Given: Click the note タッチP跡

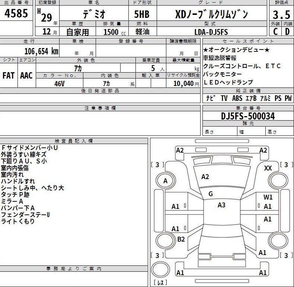Looking at the screenshot, I should pyautogui.click(x=15, y=195).
